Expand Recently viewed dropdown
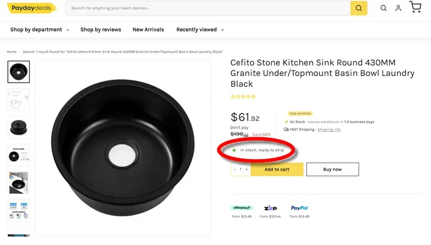 [200, 29]
